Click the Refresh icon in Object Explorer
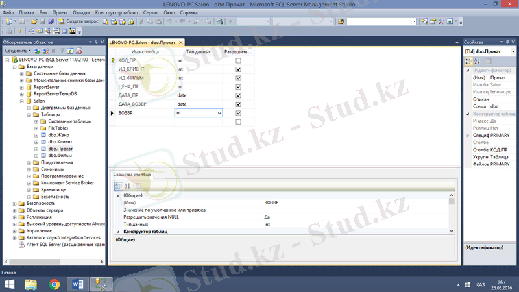Image resolution: width=519 pixels, height=292 pixels. pos(70,51)
